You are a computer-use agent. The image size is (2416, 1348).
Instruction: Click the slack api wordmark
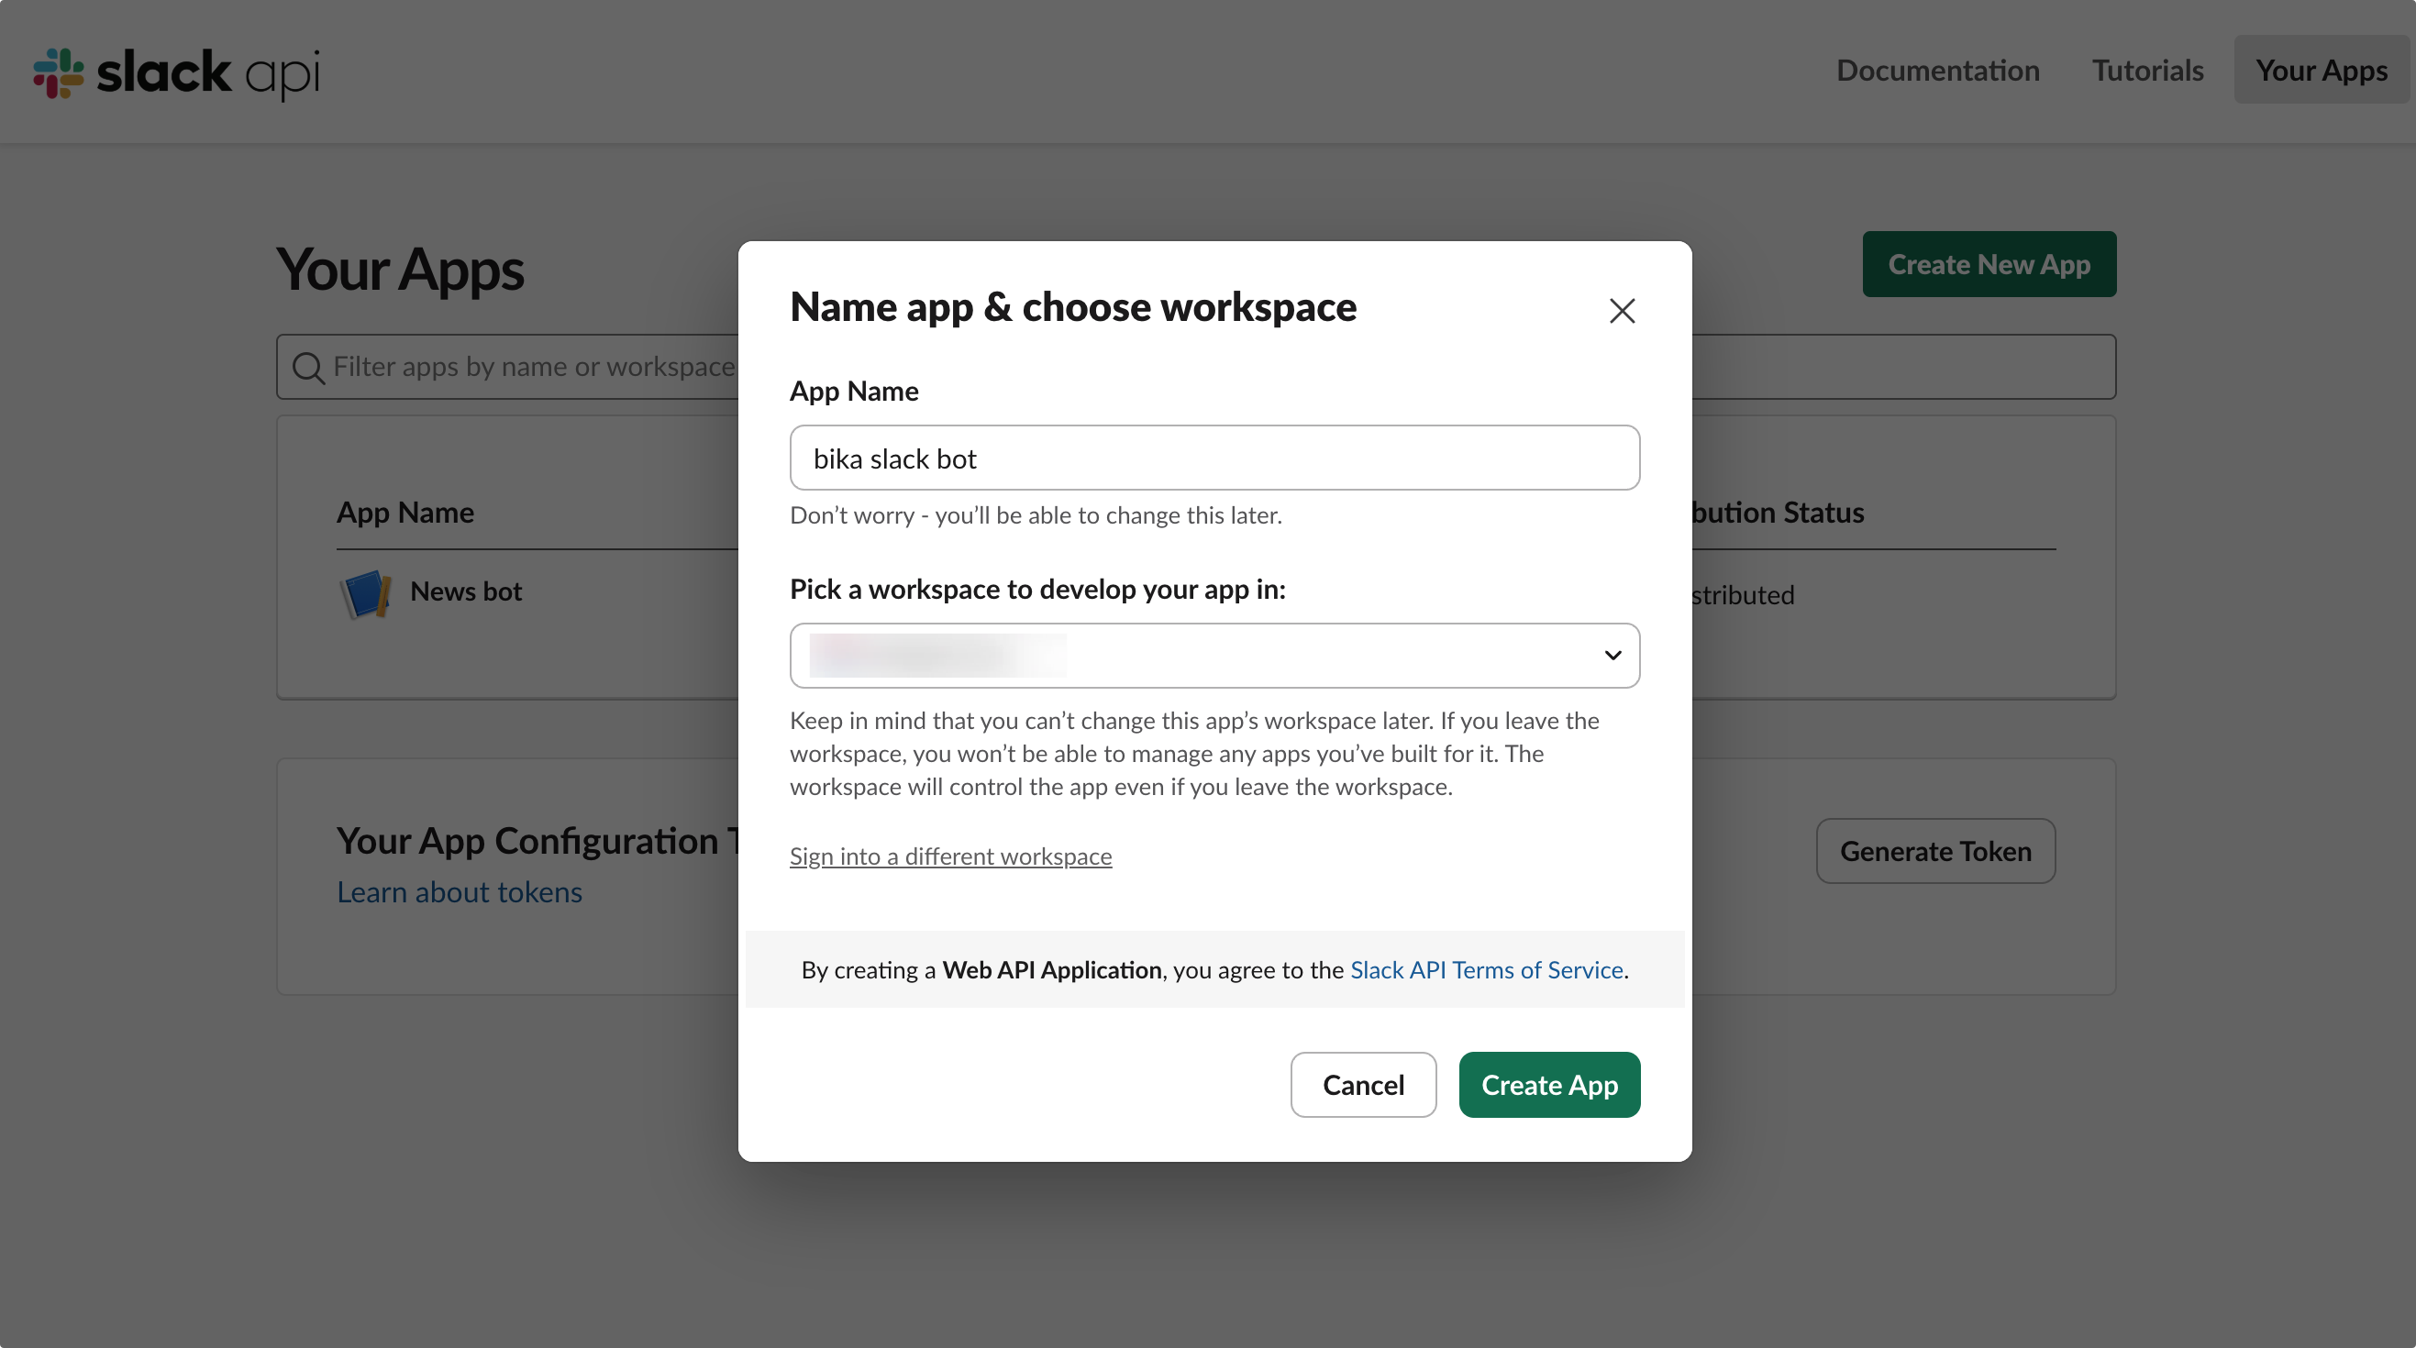[208, 72]
